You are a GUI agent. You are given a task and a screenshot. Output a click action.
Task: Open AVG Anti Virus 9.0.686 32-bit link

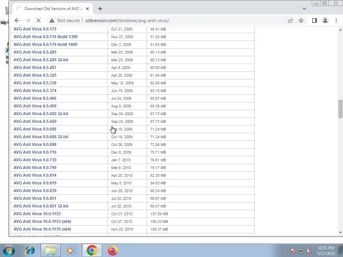point(41,137)
